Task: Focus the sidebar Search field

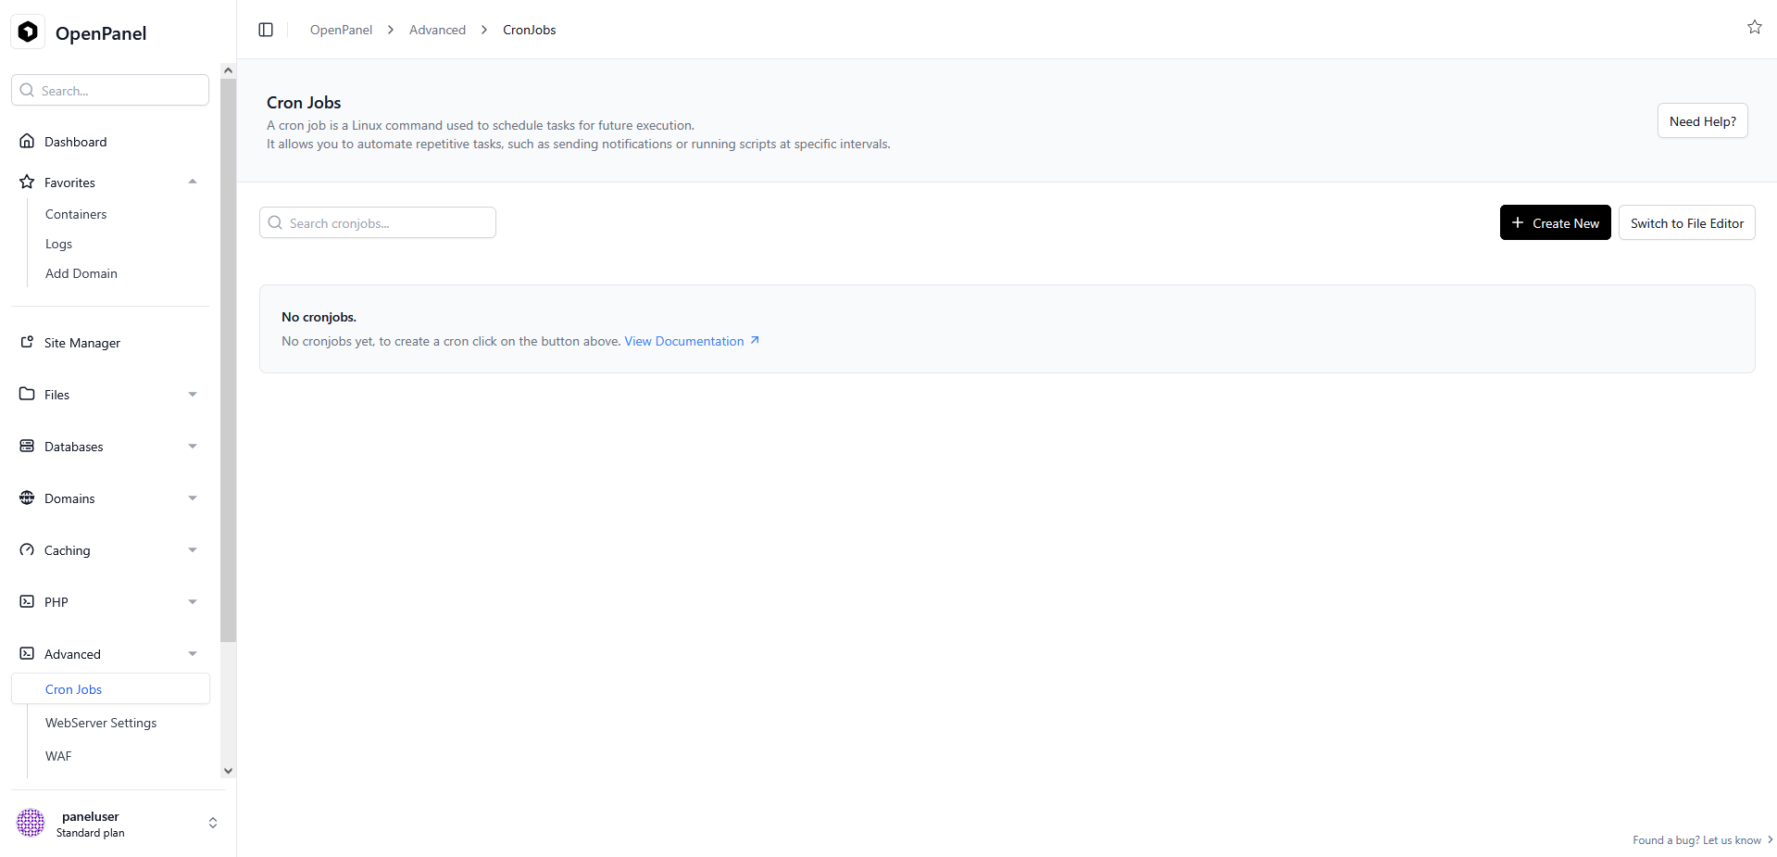Action: click(x=110, y=90)
